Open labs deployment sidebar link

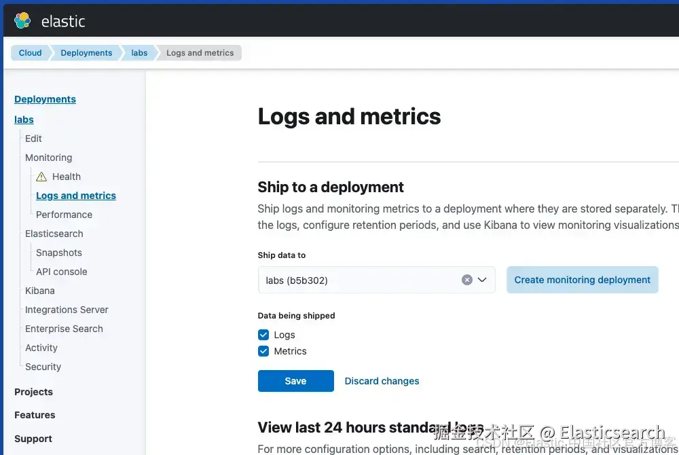(24, 120)
